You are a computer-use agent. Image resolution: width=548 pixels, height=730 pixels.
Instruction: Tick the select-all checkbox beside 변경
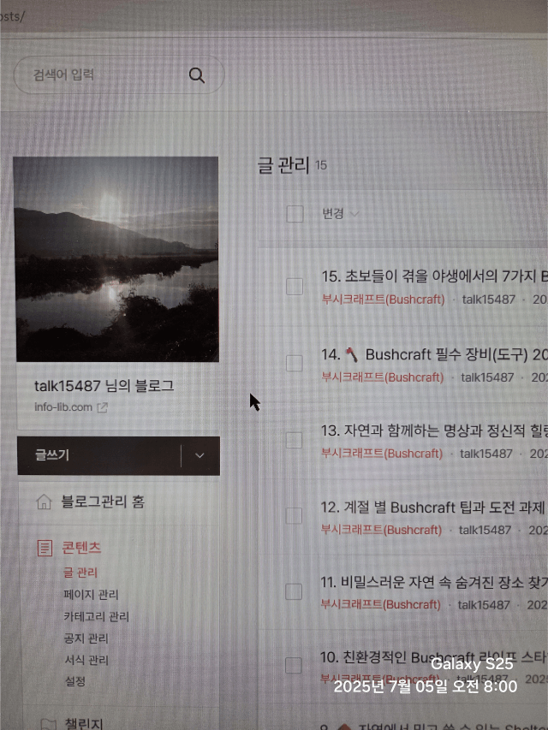pyautogui.click(x=295, y=214)
